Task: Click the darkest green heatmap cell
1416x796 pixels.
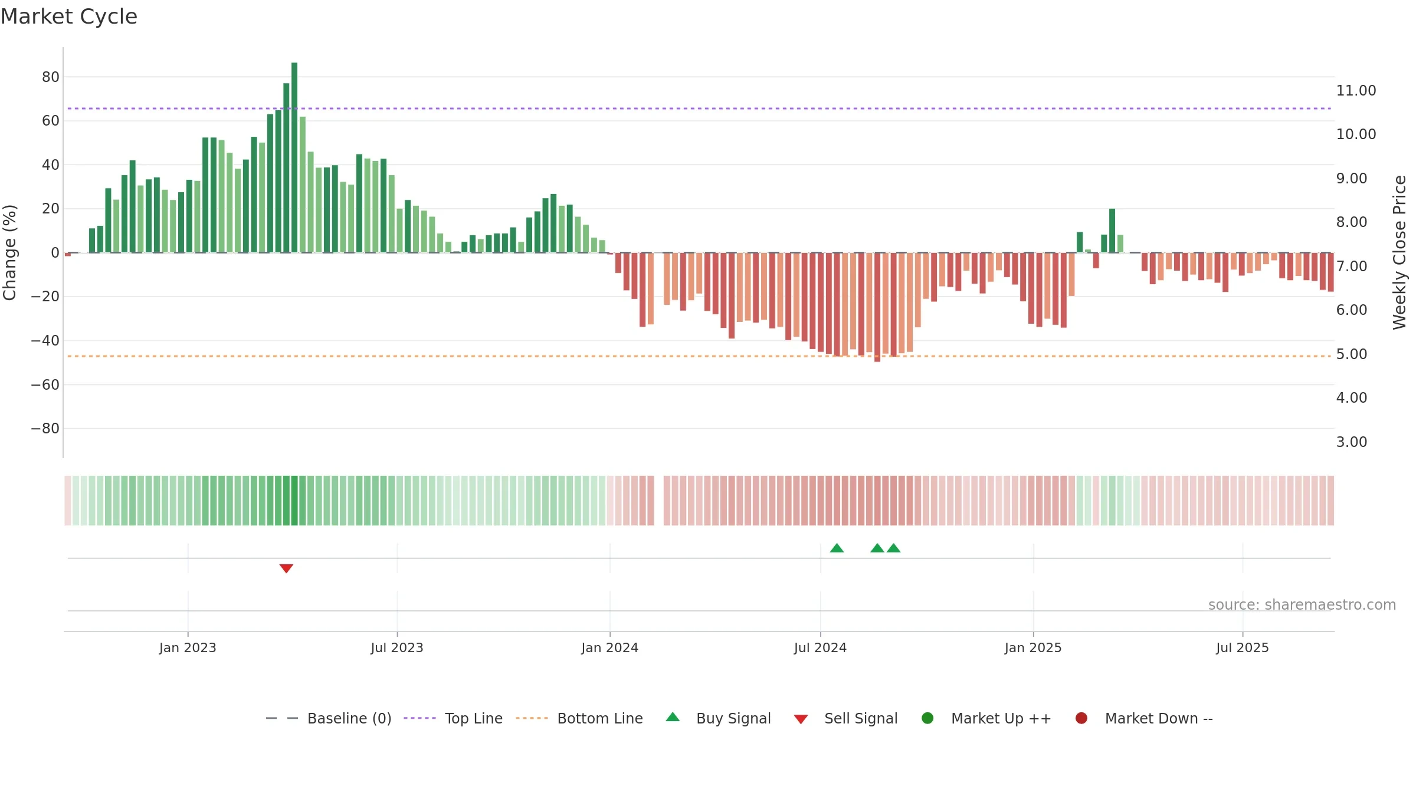Action: [x=294, y=501]
